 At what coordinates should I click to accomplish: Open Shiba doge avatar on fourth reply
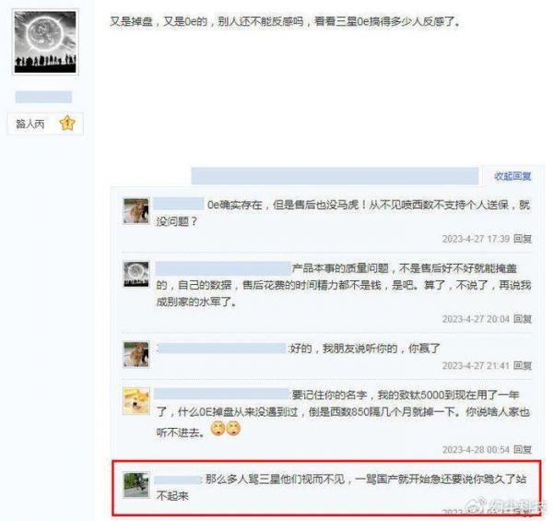click(x=136, y=401)
